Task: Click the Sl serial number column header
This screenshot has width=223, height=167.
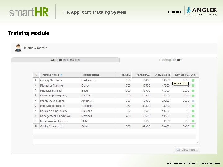Action: coord(36,75)
